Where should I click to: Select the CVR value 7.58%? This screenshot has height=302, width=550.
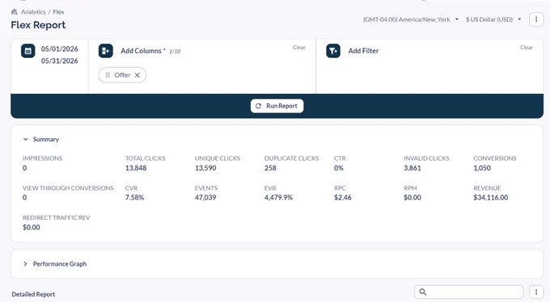click(x=135, y=198)
